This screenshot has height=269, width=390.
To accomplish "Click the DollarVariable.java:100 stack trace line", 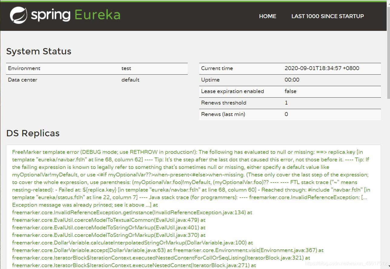I will pos(133,243).
